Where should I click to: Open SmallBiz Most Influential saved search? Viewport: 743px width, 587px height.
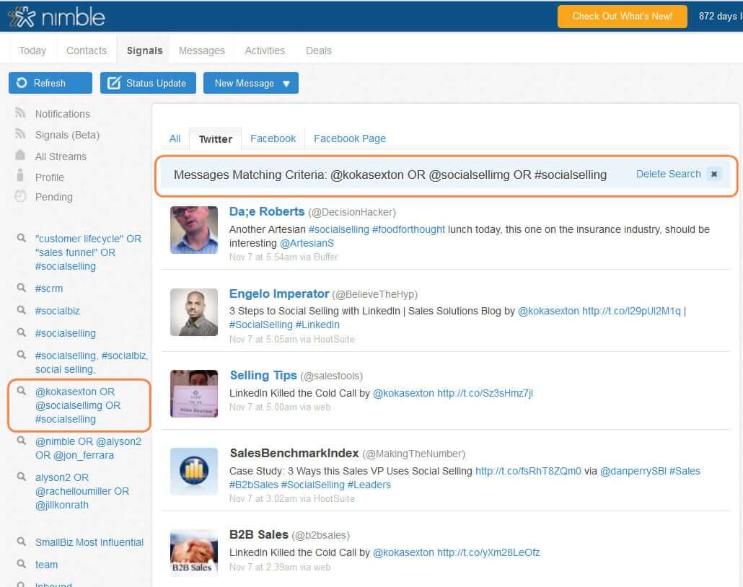tap(89, 542)
